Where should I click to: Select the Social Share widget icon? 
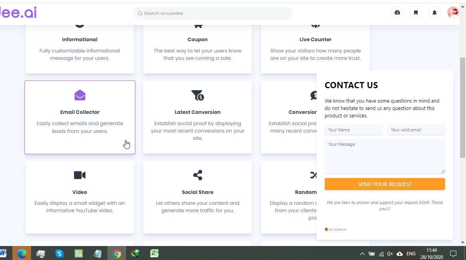point(197,175)
